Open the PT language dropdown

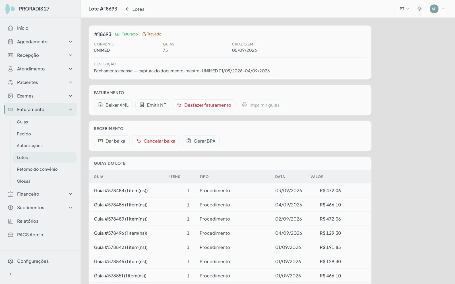coord(404,9)
